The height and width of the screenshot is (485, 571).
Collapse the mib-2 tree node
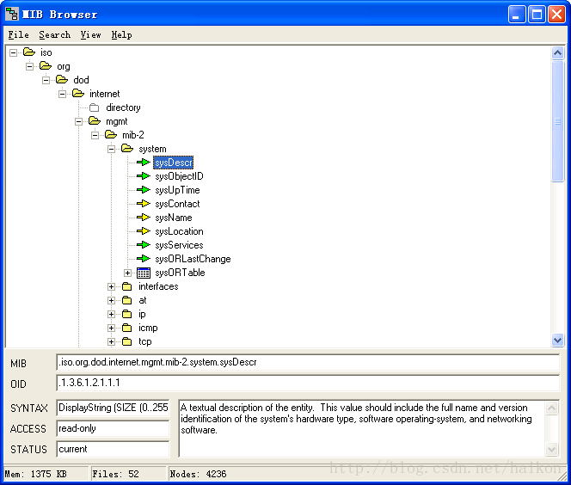click(95, 136)
